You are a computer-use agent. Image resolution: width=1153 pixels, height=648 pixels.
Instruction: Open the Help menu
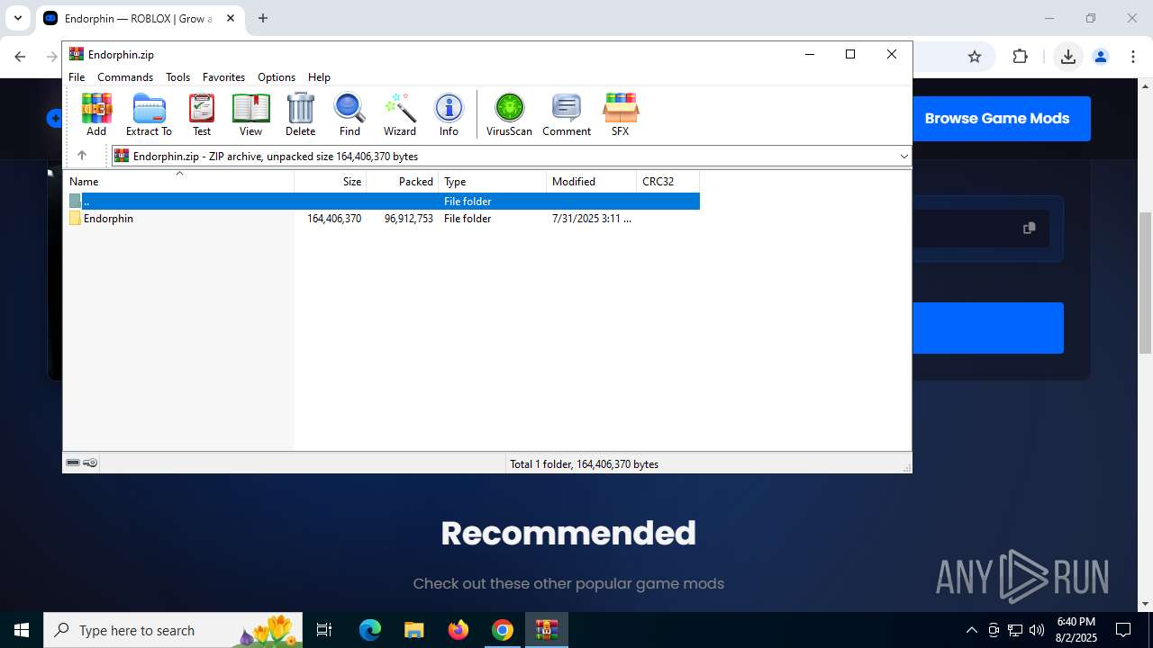(x=319, y=77)
